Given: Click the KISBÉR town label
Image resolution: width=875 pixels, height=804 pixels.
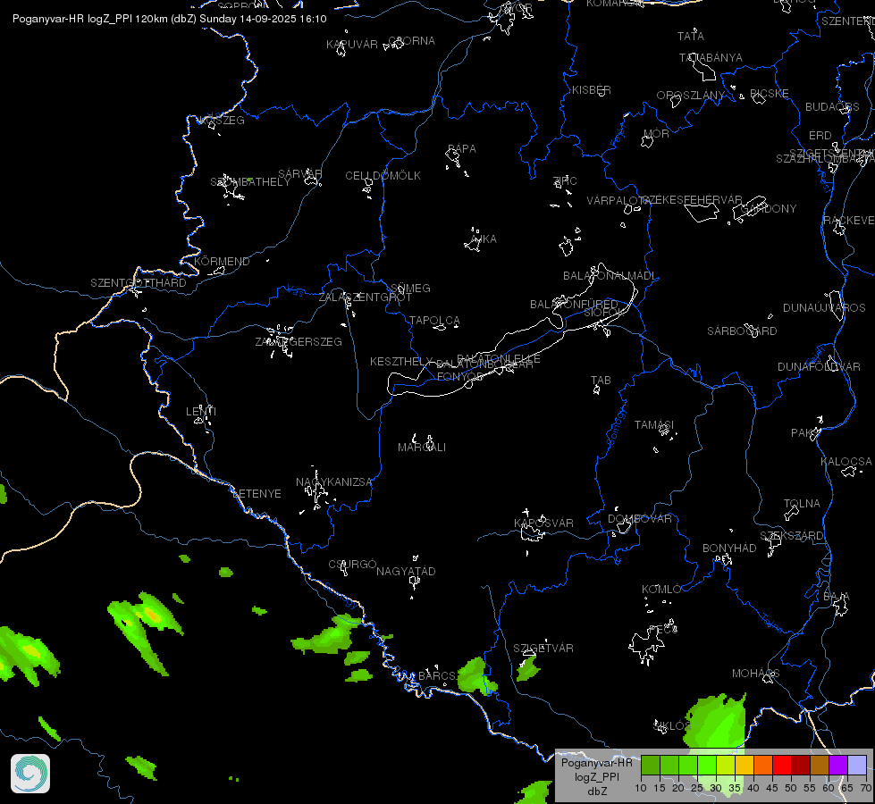Looking at the screenshot, I should click(592, 90).
